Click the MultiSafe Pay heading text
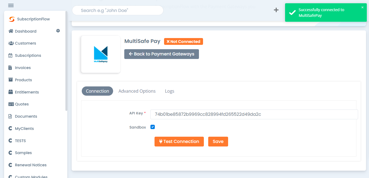The width and height of the screenshot is (369, 178). pos(142,41)
